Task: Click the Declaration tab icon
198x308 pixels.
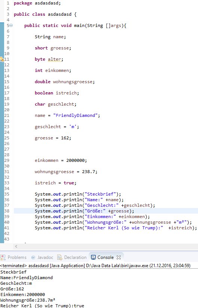Action: tap(60, 257)
